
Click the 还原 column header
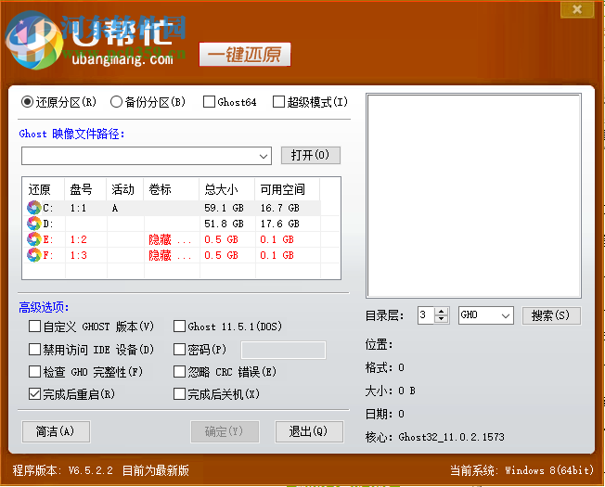(x=44, y=189)
